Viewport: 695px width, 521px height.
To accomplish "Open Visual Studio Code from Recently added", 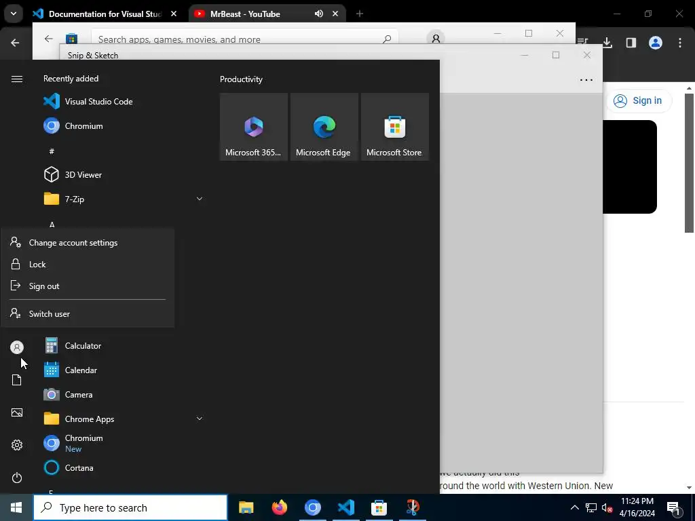I will [124, 102].
